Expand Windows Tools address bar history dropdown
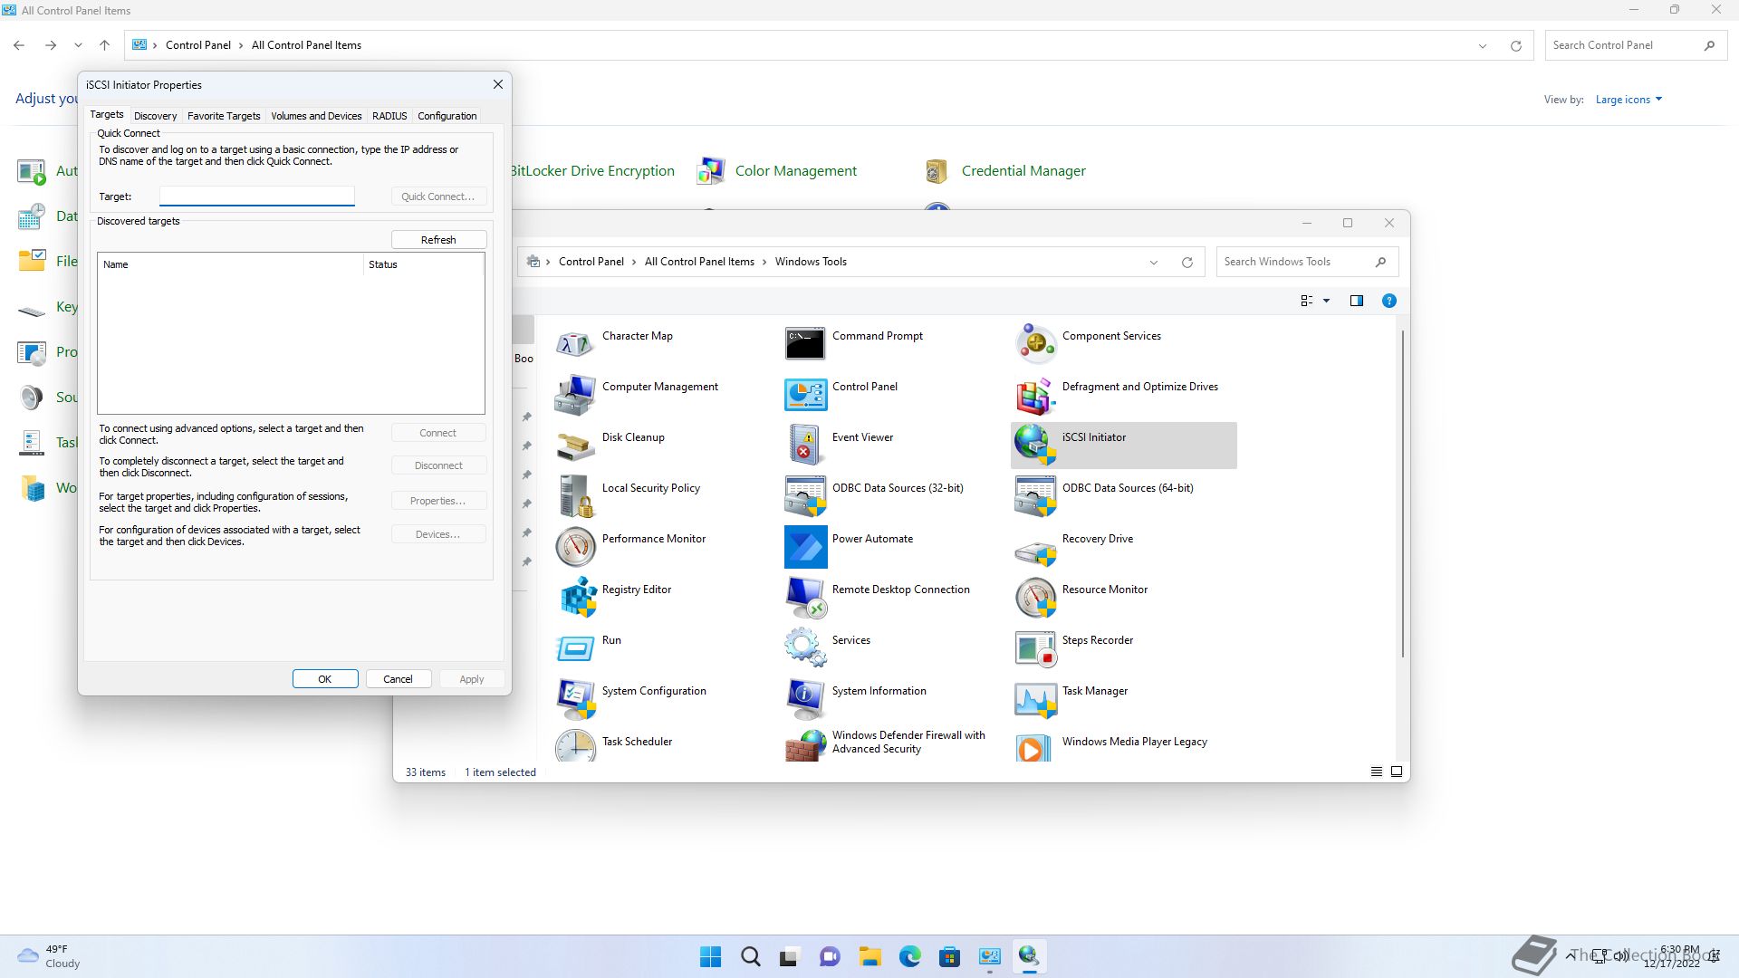 pyautogui.click(x=1154, y=263)
